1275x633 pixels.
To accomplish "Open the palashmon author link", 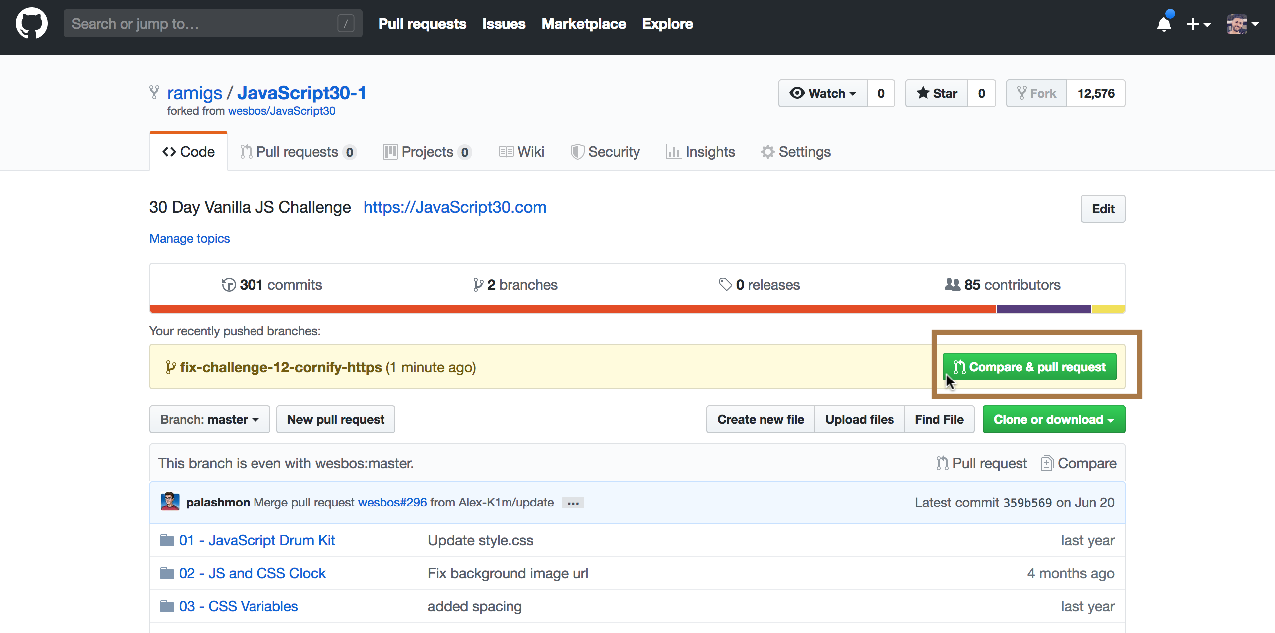I will point(218,502).
